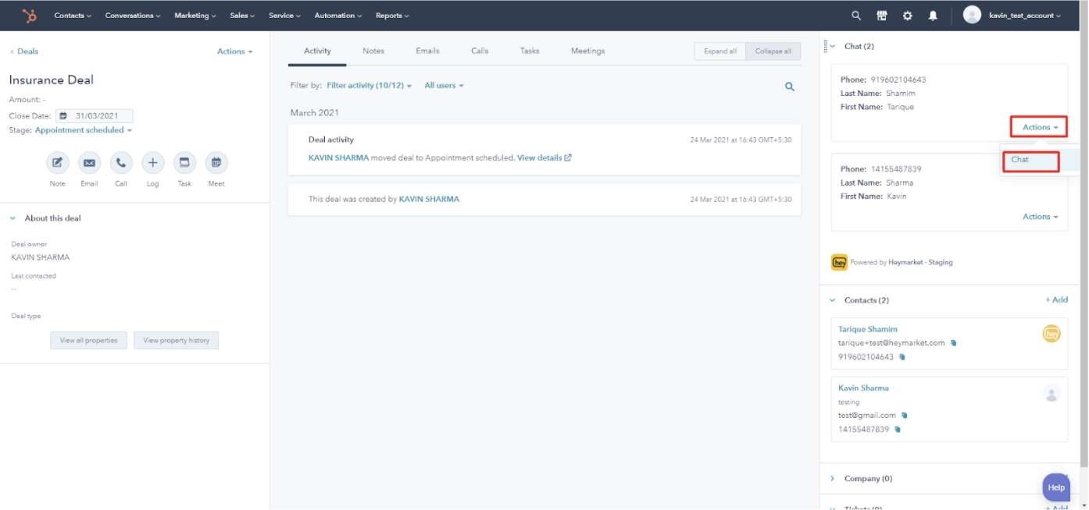Open All users filter dropdown

[444, 86]
